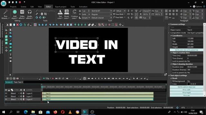The height and width of the screenshot is (115, 206).
Task: Click the red delete X icon
Action: (17, 25)
